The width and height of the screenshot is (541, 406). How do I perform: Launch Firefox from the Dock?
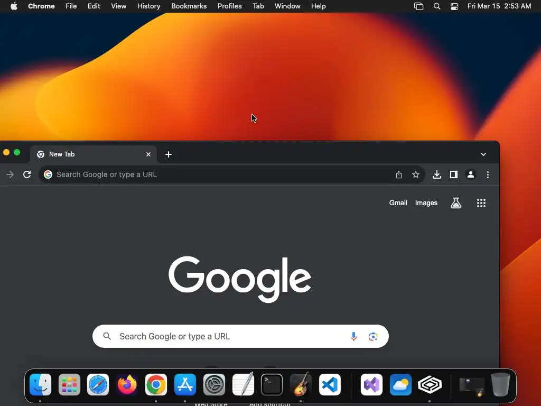[x=127, y=385]
